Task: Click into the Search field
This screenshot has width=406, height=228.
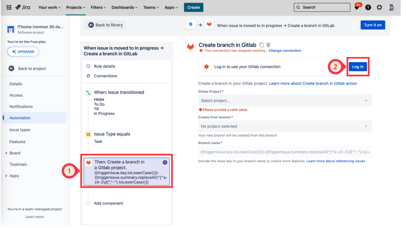Action: point(322,7)
